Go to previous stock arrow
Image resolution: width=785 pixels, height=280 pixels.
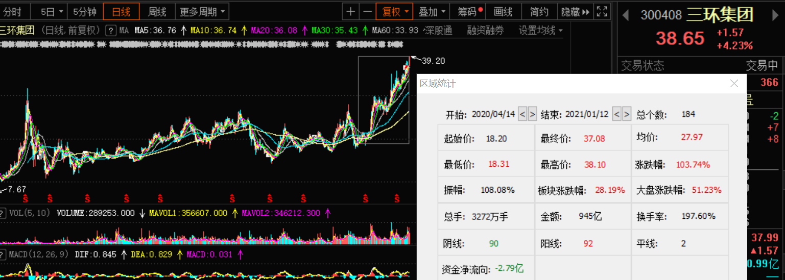(625, 15)
